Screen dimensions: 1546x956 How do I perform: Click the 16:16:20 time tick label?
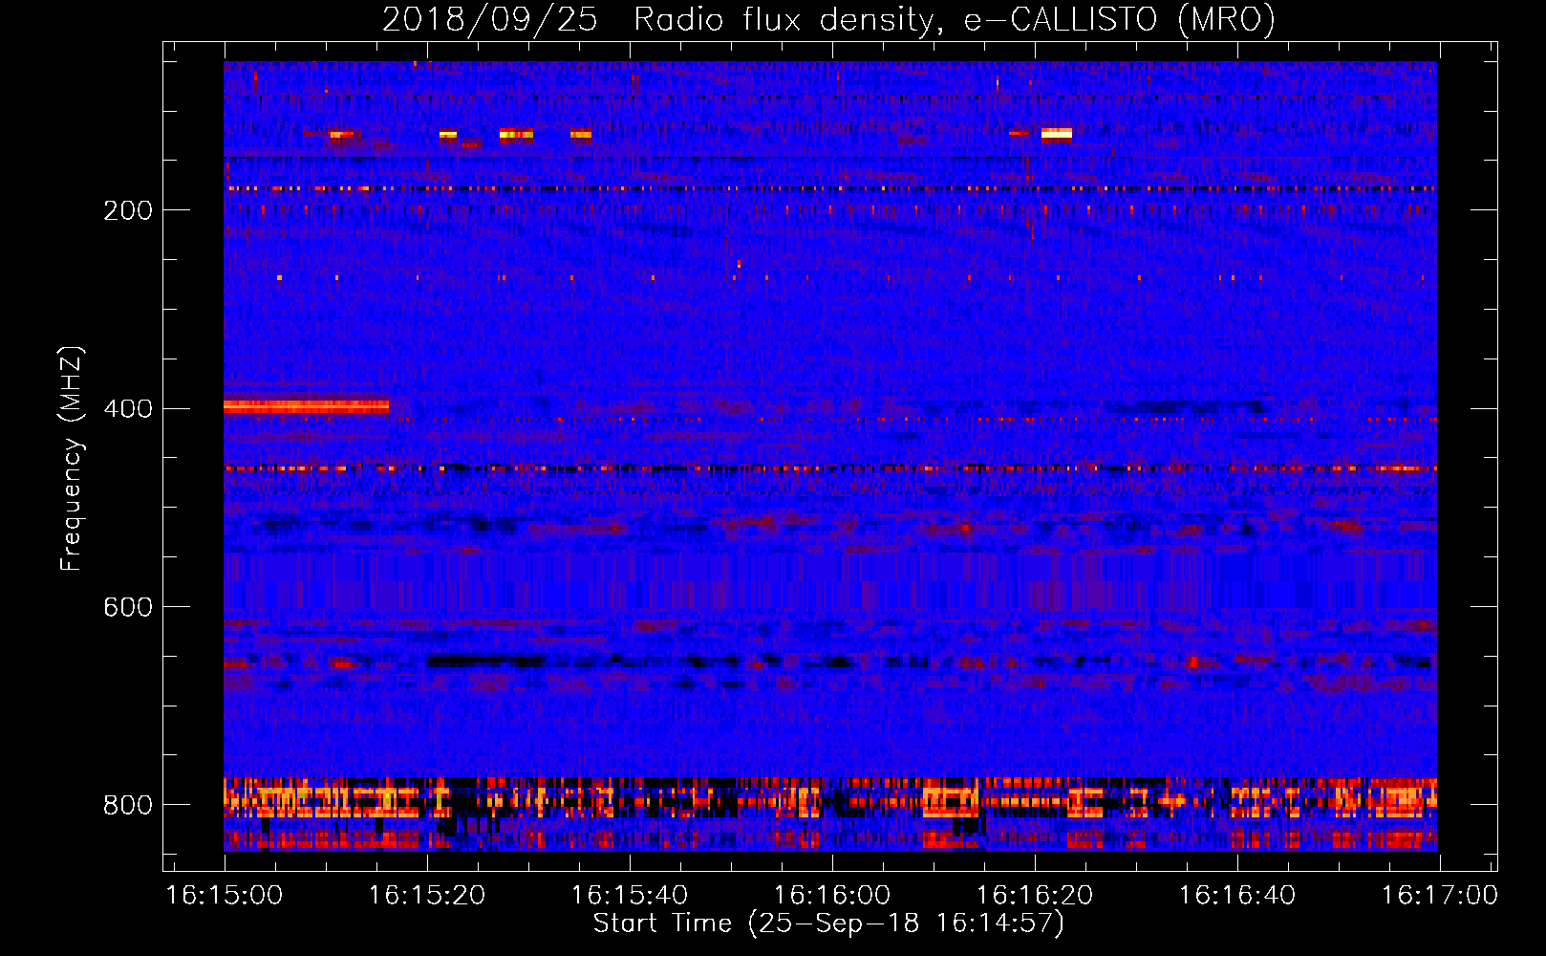1035,896
